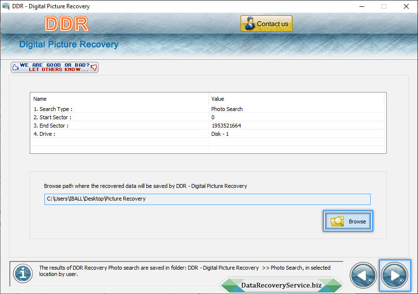Select the 'Search Type' row name
Image resolution: width=418 pixels, height=294 pixels.
pos(53,109)
